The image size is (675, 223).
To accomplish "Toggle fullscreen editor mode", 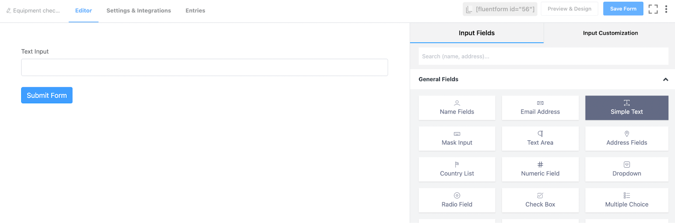I will [x=653, y=9].
